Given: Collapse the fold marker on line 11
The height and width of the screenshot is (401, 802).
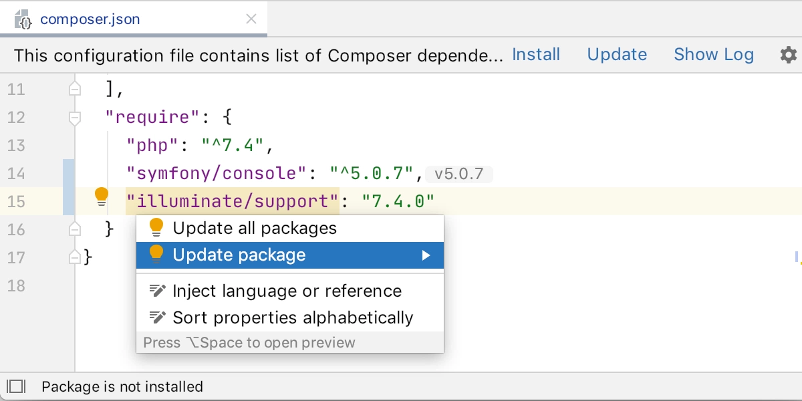Looking at the screenshot, I should coord(75,89).
